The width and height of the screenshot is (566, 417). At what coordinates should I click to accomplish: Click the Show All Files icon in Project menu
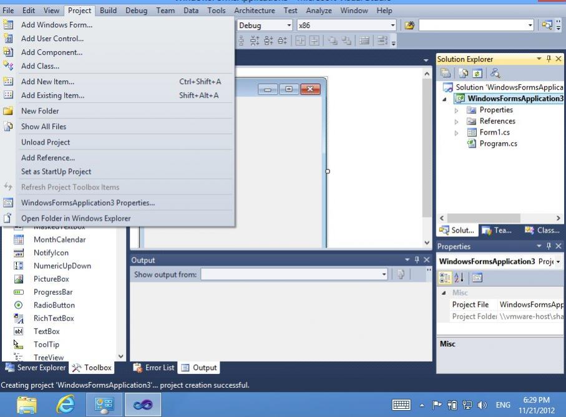click(8, 127)
